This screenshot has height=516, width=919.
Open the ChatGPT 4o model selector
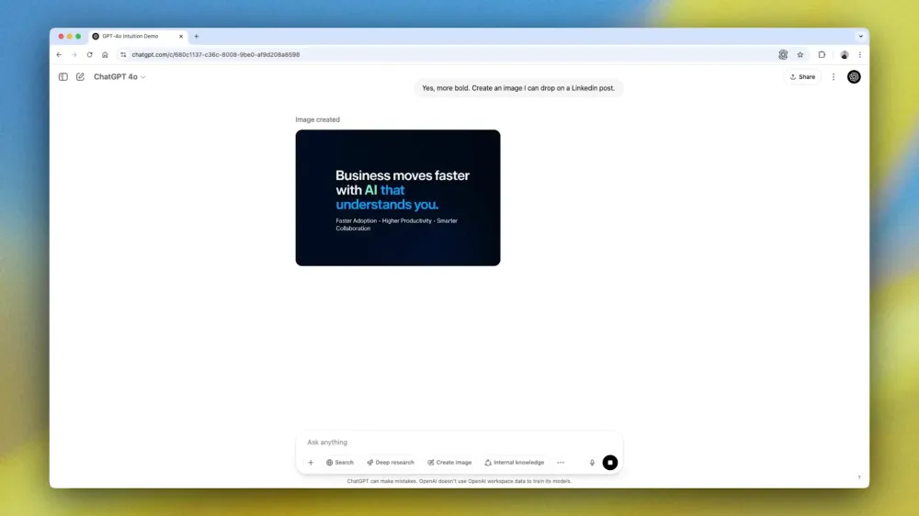coord(119,77)
